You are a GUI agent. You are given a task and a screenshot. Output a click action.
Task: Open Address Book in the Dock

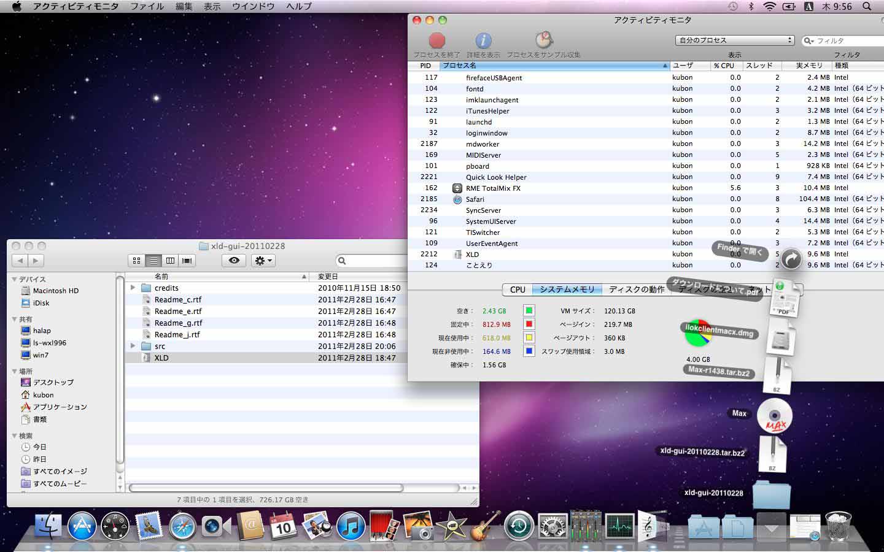(250, 526)
